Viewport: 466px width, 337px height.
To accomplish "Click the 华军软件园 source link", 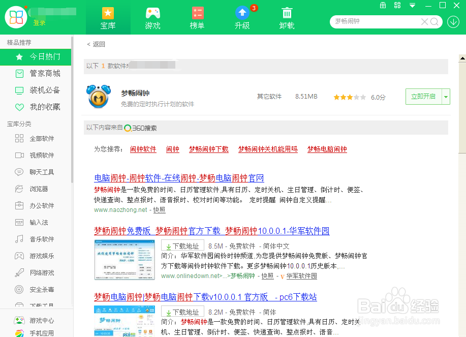I will [301, 276].
